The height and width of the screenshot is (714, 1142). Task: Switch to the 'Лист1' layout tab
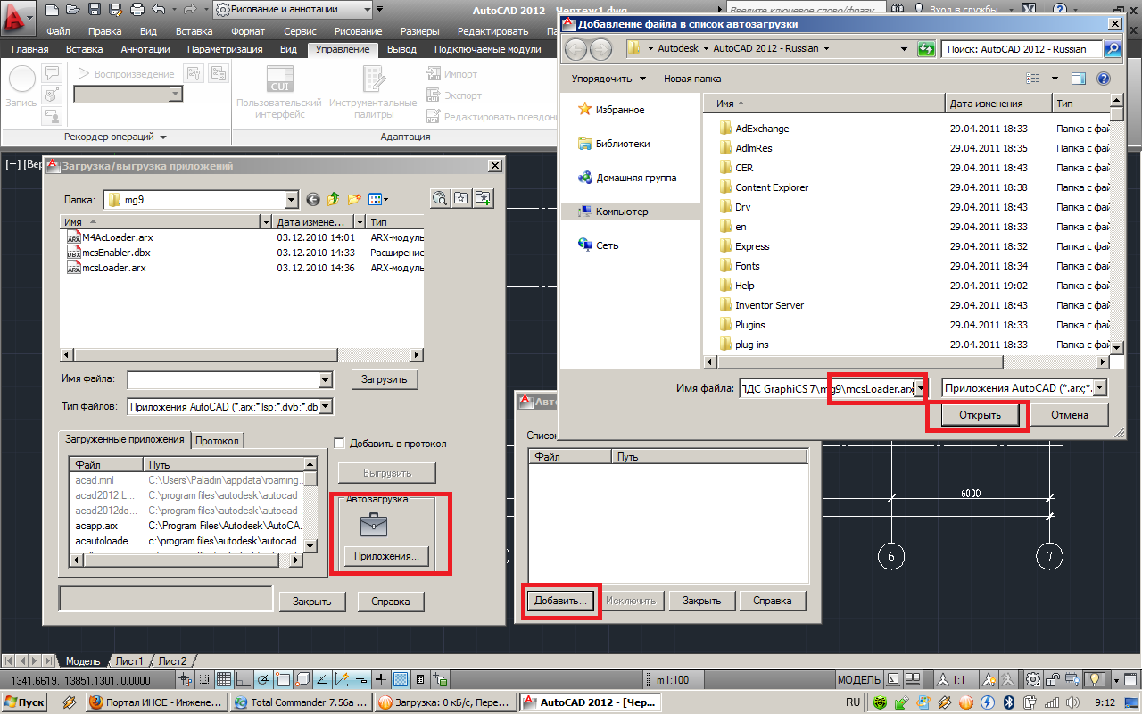point(129,661)
